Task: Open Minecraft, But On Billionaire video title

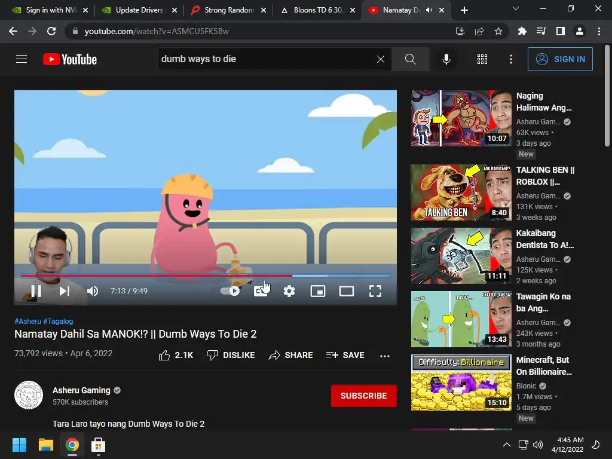Action: coord(544,366)
